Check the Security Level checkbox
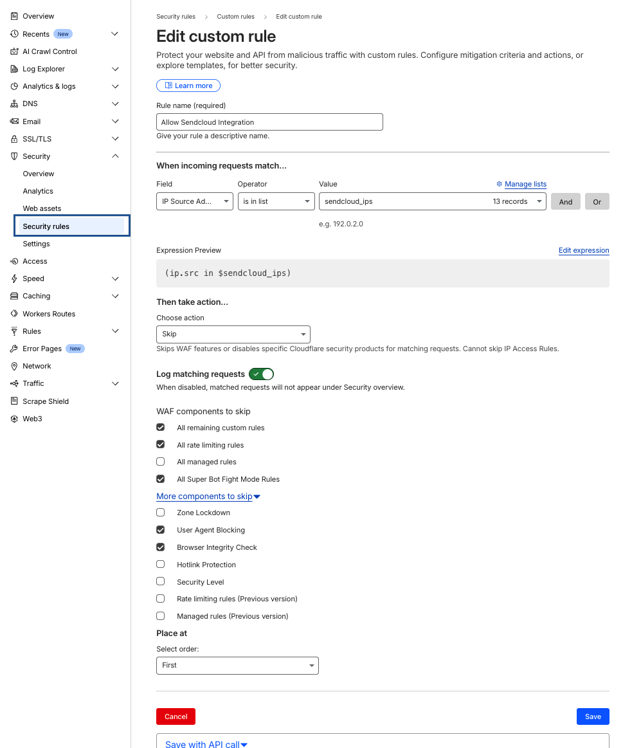Viewport: 632px width, 748px height. pos(161,581)
